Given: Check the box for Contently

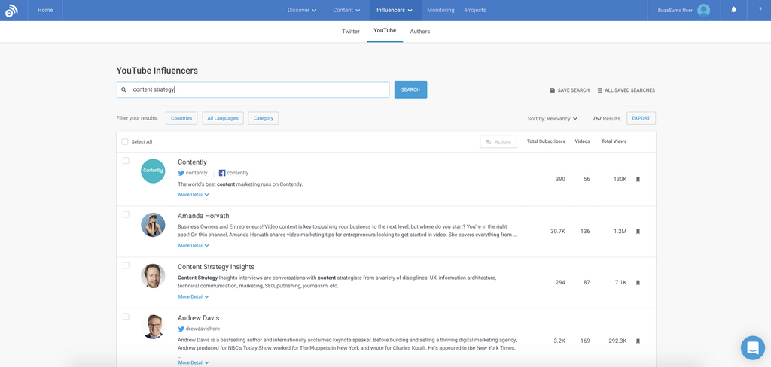Looking at the screenshot, I should coord(126,161).
